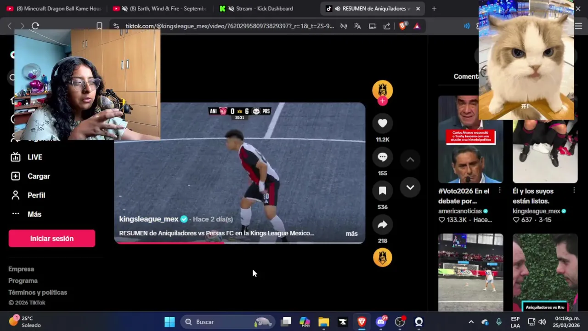Open the Aniquiladores vs Kru video thumbnail
Image resolution: width=588 pixels, height=331 pixels.
[545, 273]
